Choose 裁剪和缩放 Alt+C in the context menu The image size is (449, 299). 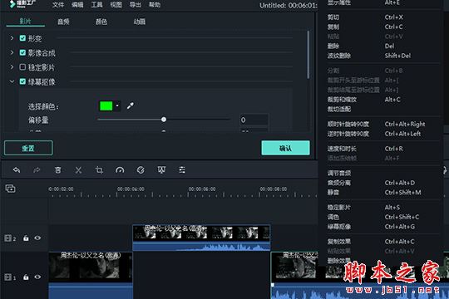(x=383, y=100)
